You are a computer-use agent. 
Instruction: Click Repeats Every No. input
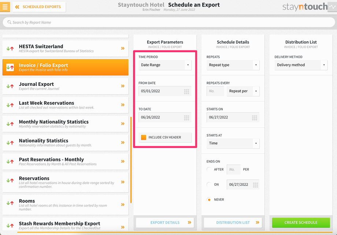(x=215, y=91)
